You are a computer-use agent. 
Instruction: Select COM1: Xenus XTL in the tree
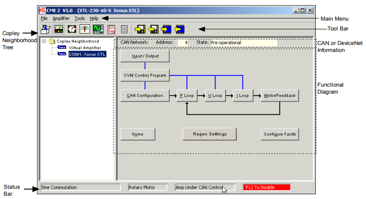87,54
